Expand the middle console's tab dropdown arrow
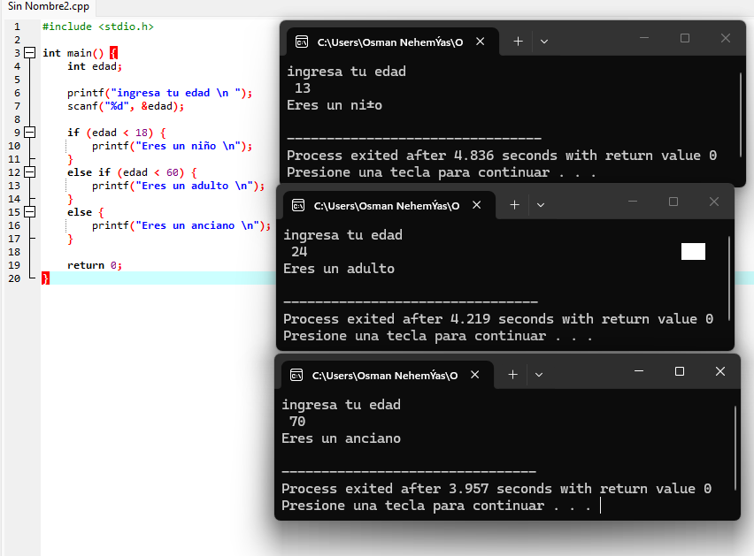Screen dimensions: 754x556 [x=541, y=205]
